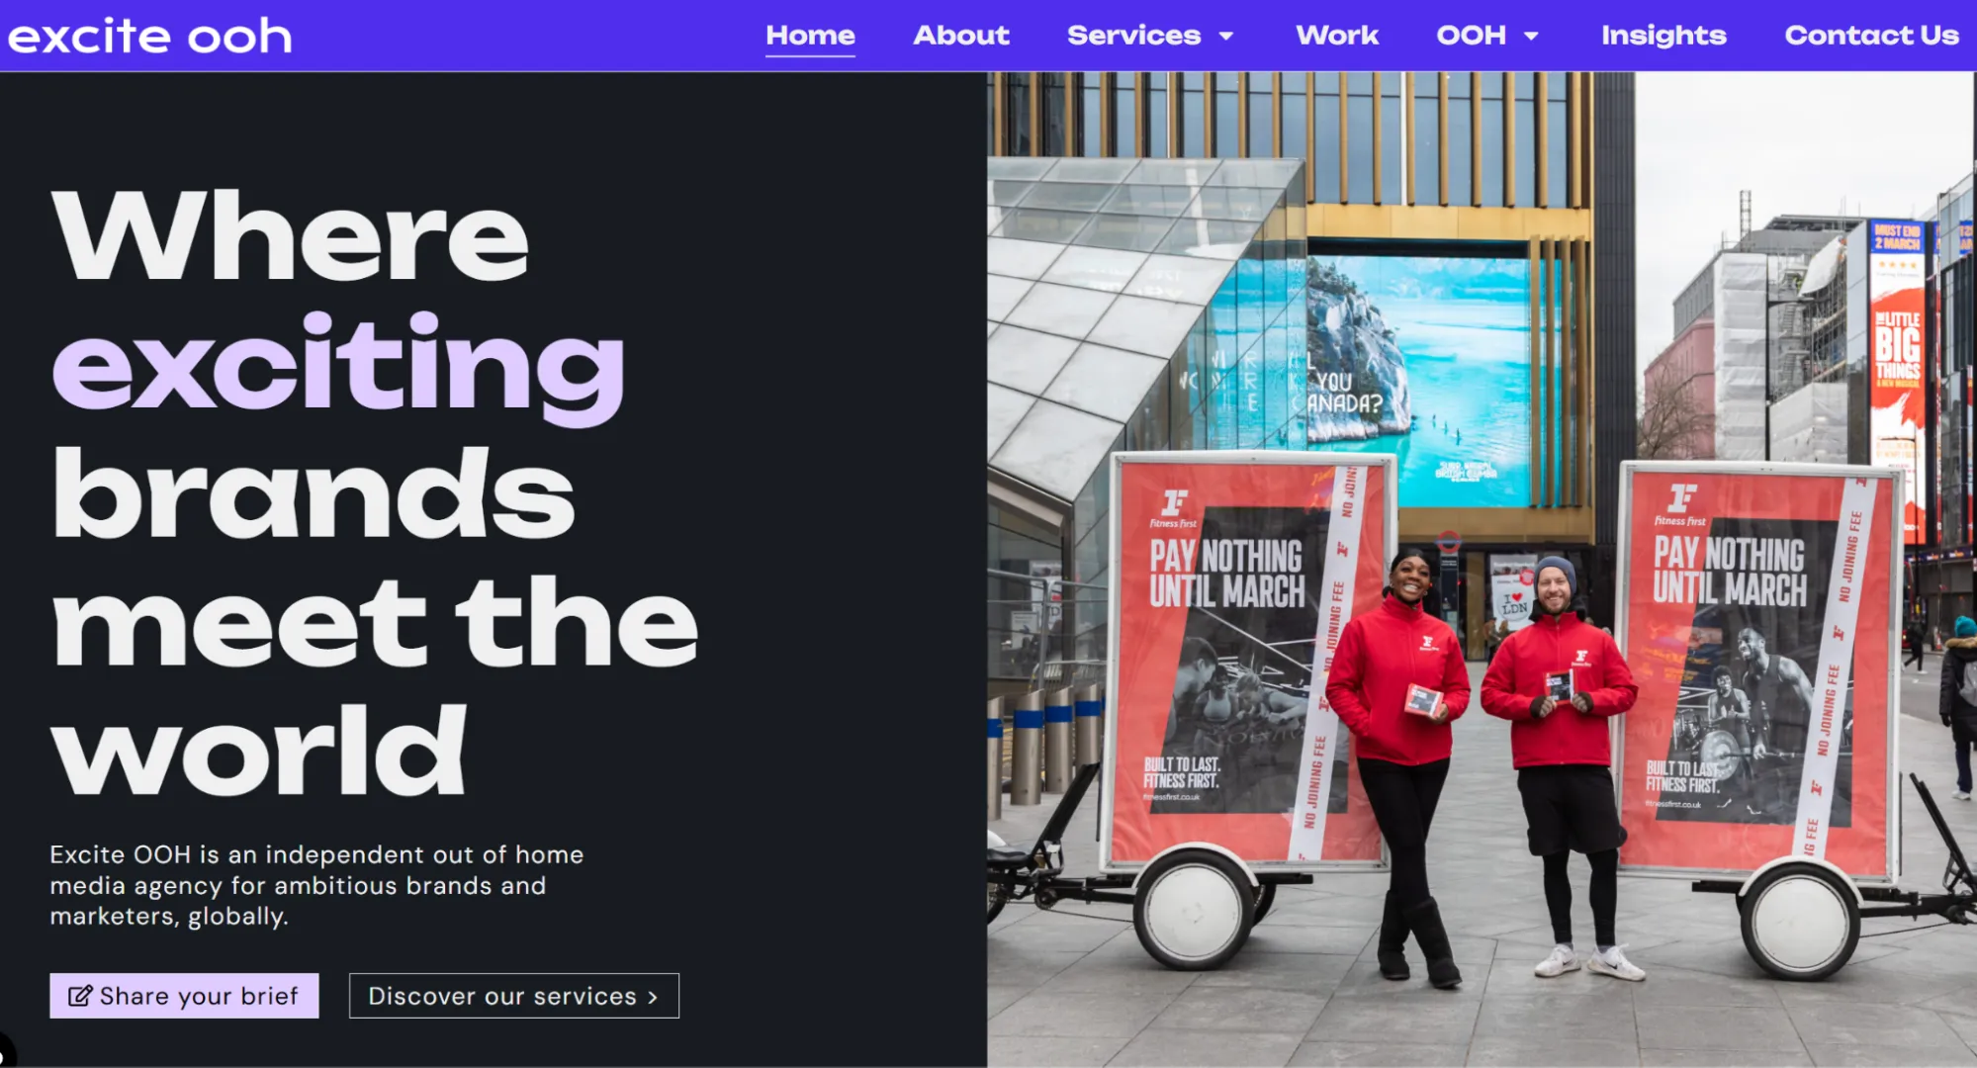This screenshot has width=1977, height=1068.
Task: Click the Discover our services button
Action: 514,996
